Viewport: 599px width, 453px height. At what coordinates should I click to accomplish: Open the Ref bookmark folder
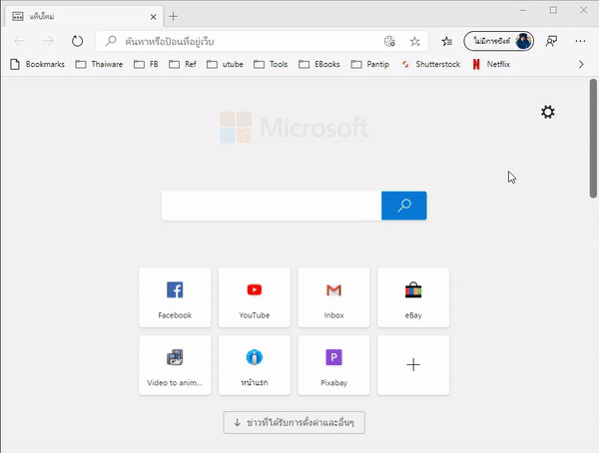pyautogui.click(x=183, y=64)
